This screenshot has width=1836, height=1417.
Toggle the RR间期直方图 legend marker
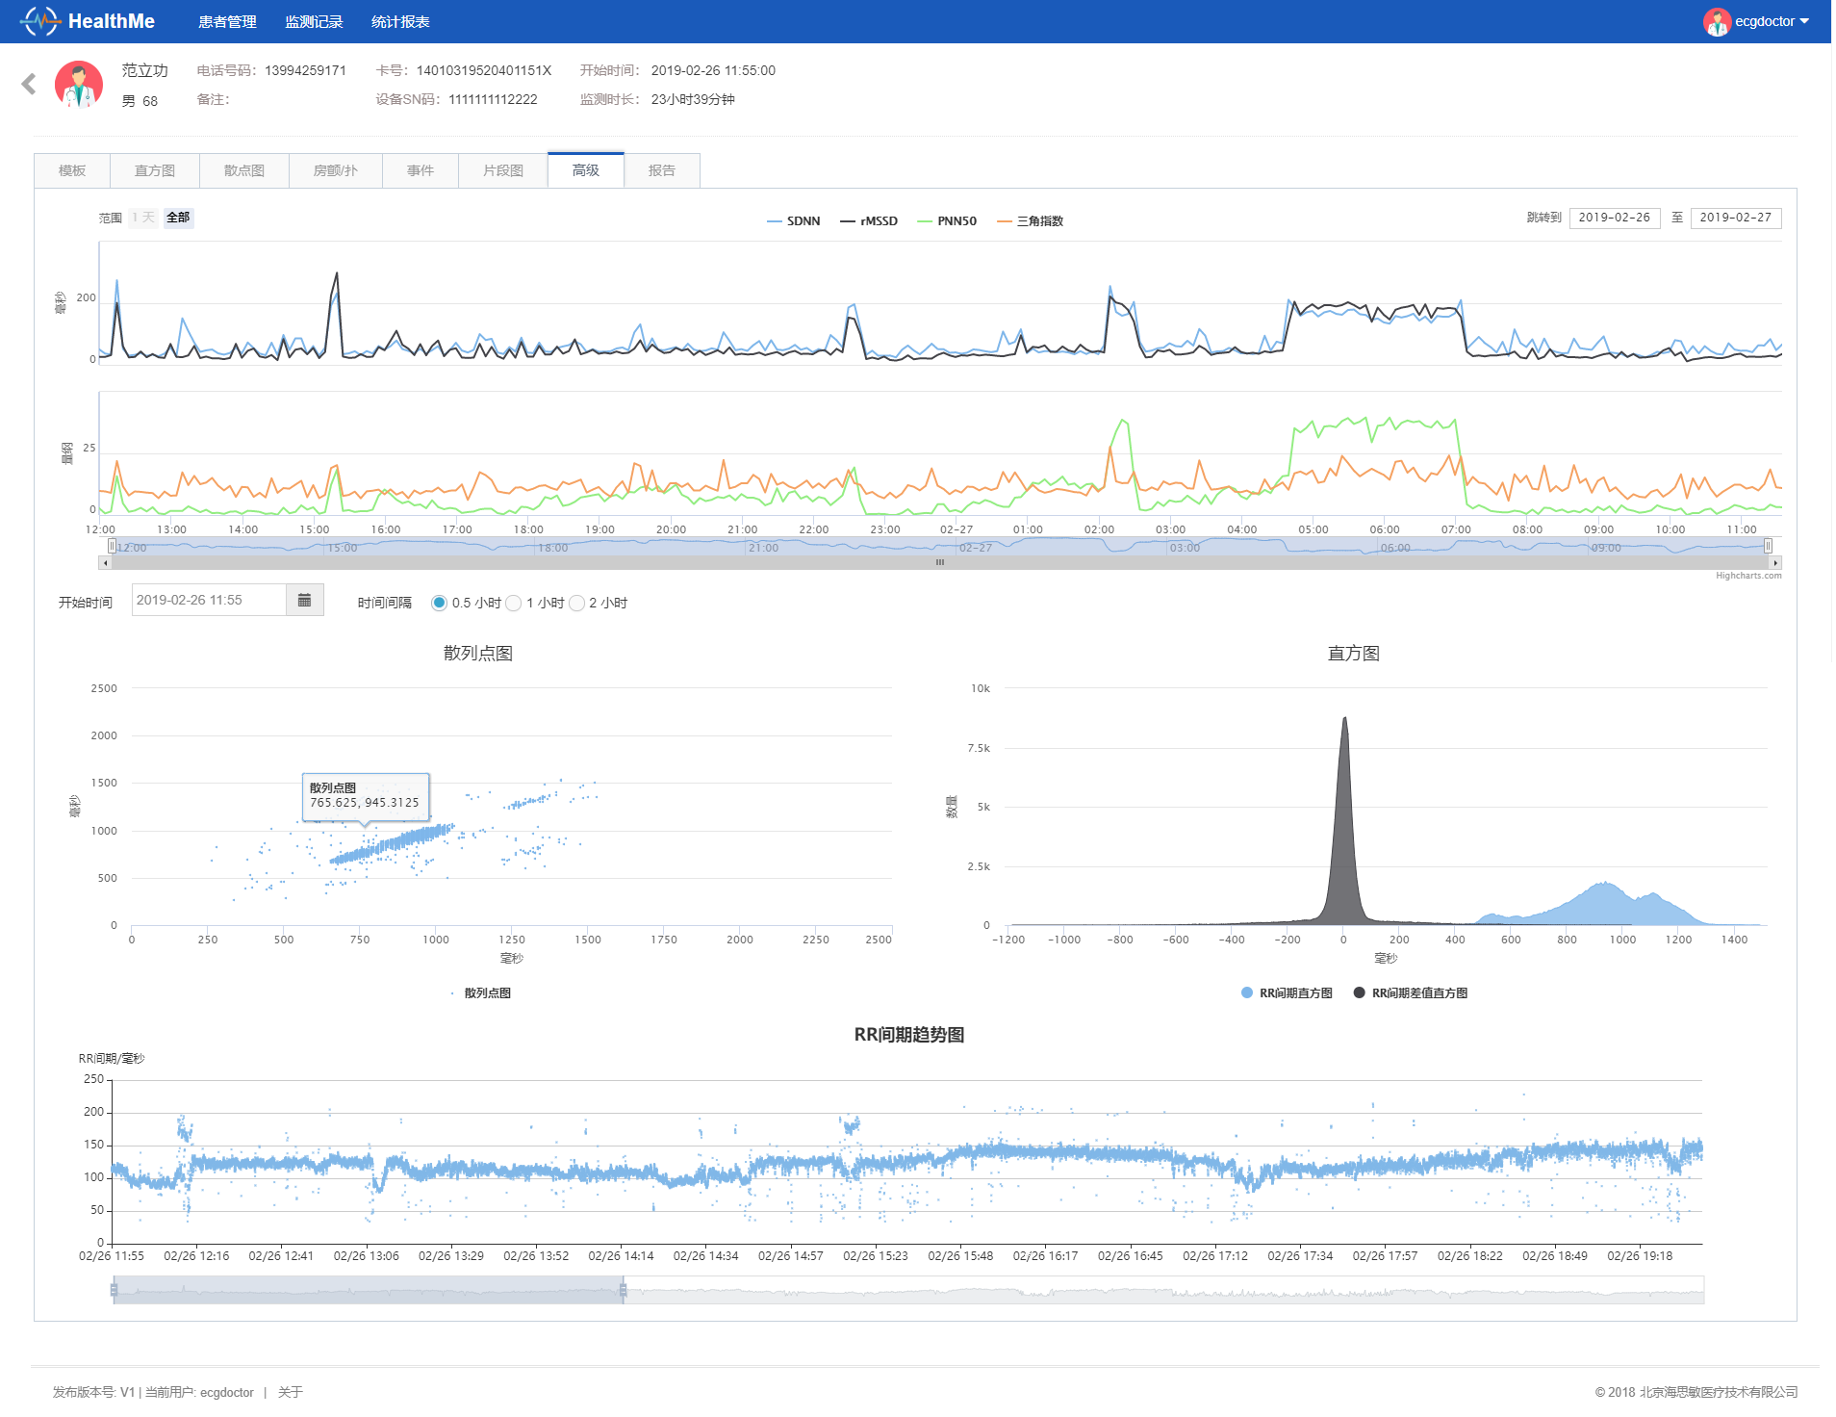[1247, 992]
